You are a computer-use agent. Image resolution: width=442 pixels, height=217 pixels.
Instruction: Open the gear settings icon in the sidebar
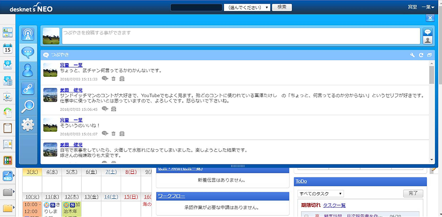point(28,125)
